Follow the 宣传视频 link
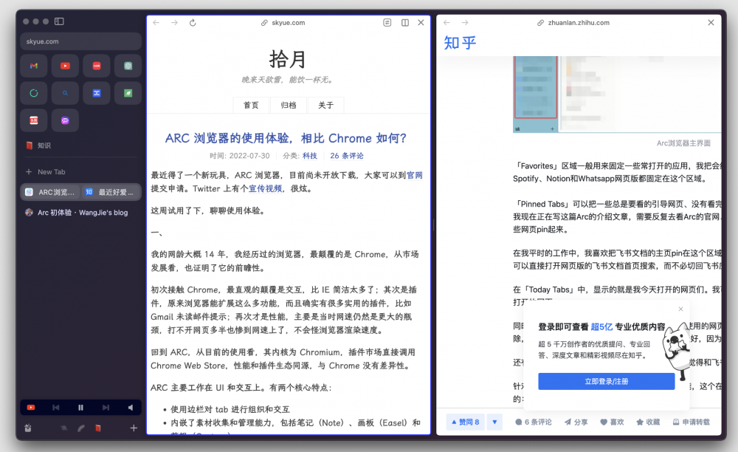This screenshot has width=738, height=452. click(266, 189)
